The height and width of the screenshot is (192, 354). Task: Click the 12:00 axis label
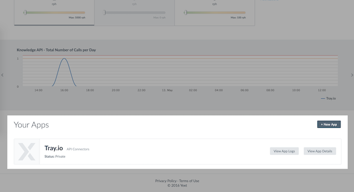(322, 90)
